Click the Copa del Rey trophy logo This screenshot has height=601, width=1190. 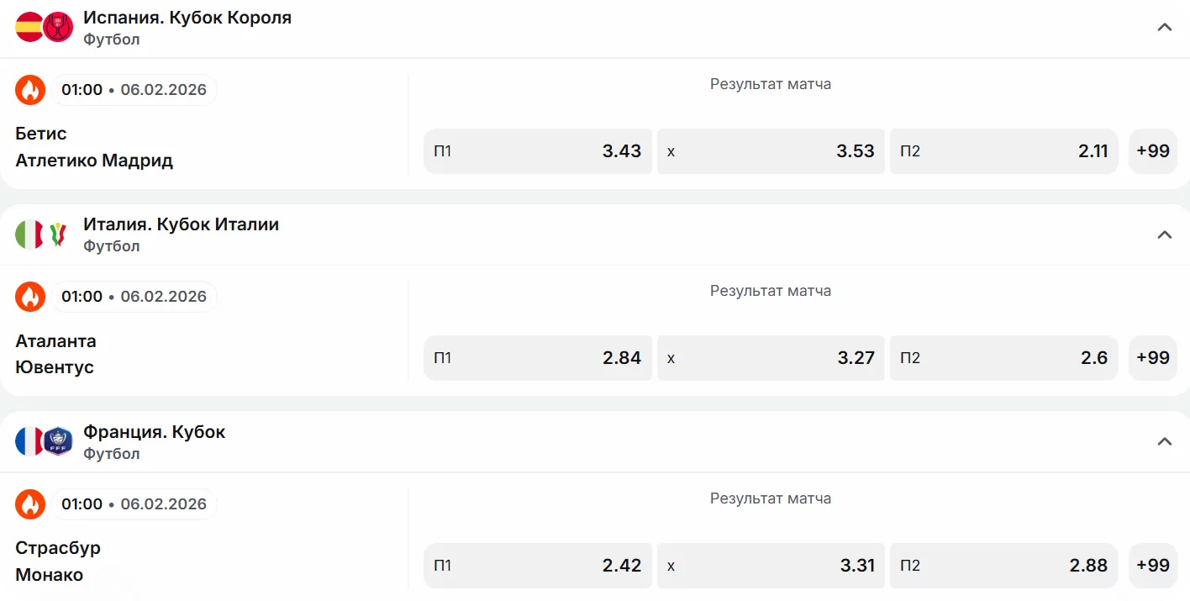[x=58, y=27]
